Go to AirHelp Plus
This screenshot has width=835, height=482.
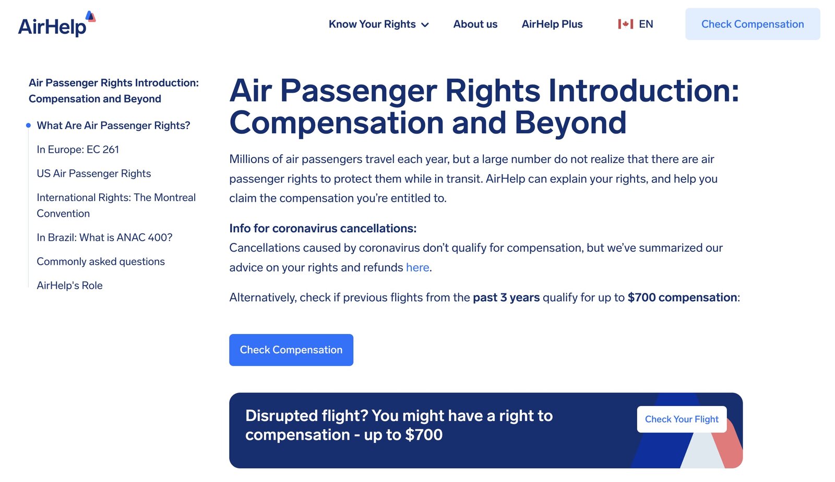552,24
